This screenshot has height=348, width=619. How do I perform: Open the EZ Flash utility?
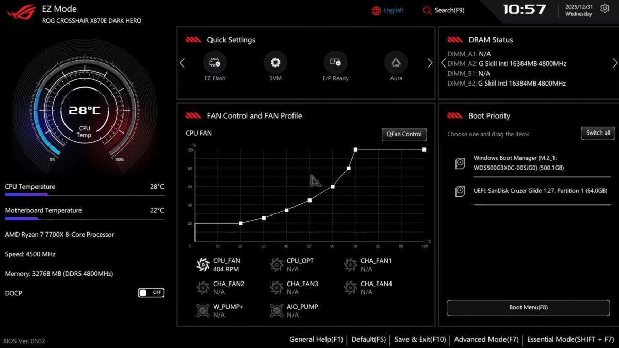click(215, 63)
